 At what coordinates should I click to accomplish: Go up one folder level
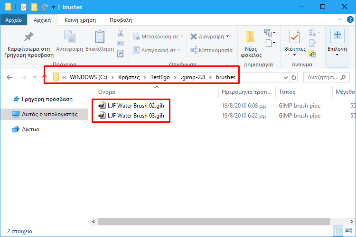[x=45, y=77]
